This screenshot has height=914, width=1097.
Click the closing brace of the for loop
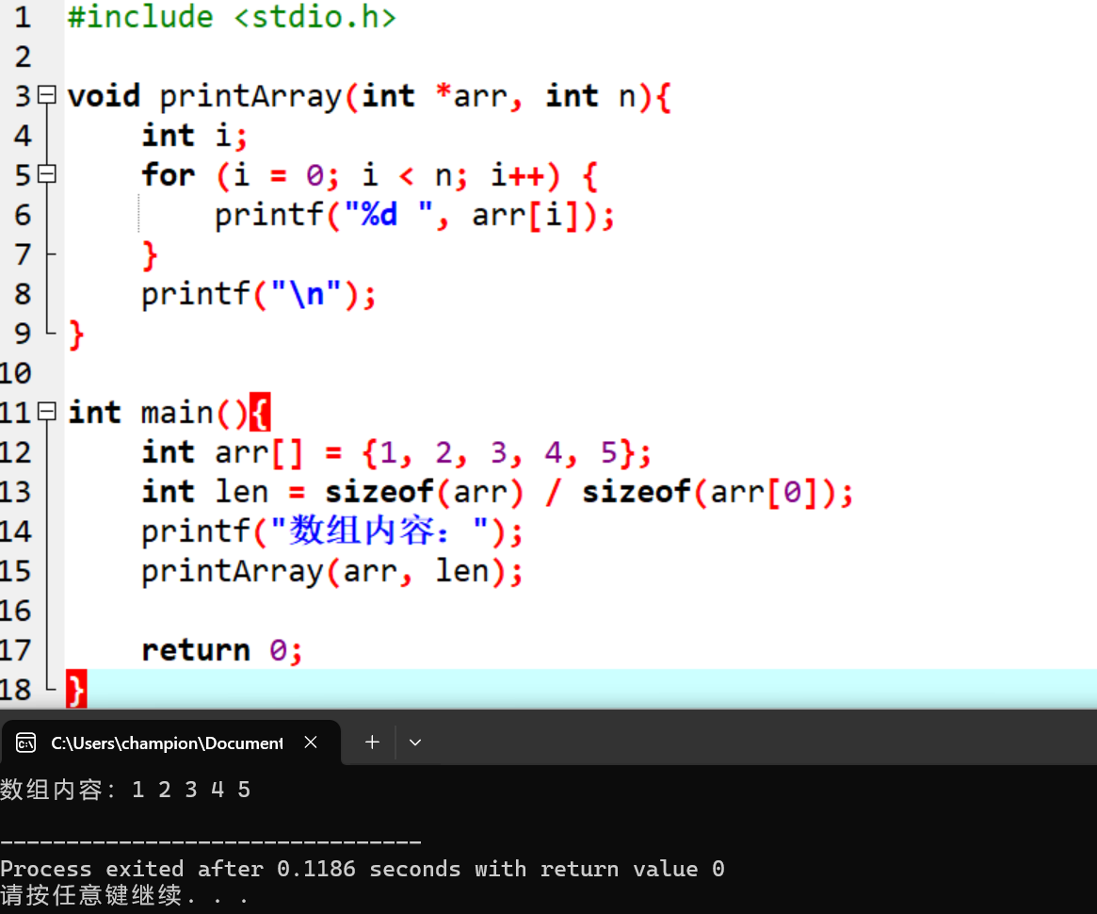click(x=150, y=255)
